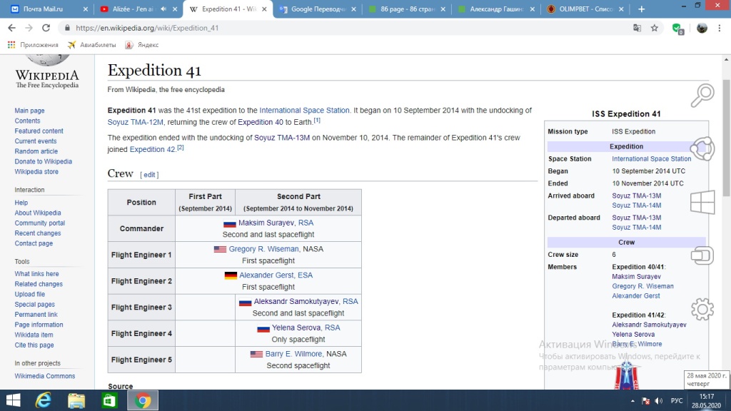Screen dimensions: 731x411
Task: Open Wikimedia Commons link
Action: [x=44, y=376]
